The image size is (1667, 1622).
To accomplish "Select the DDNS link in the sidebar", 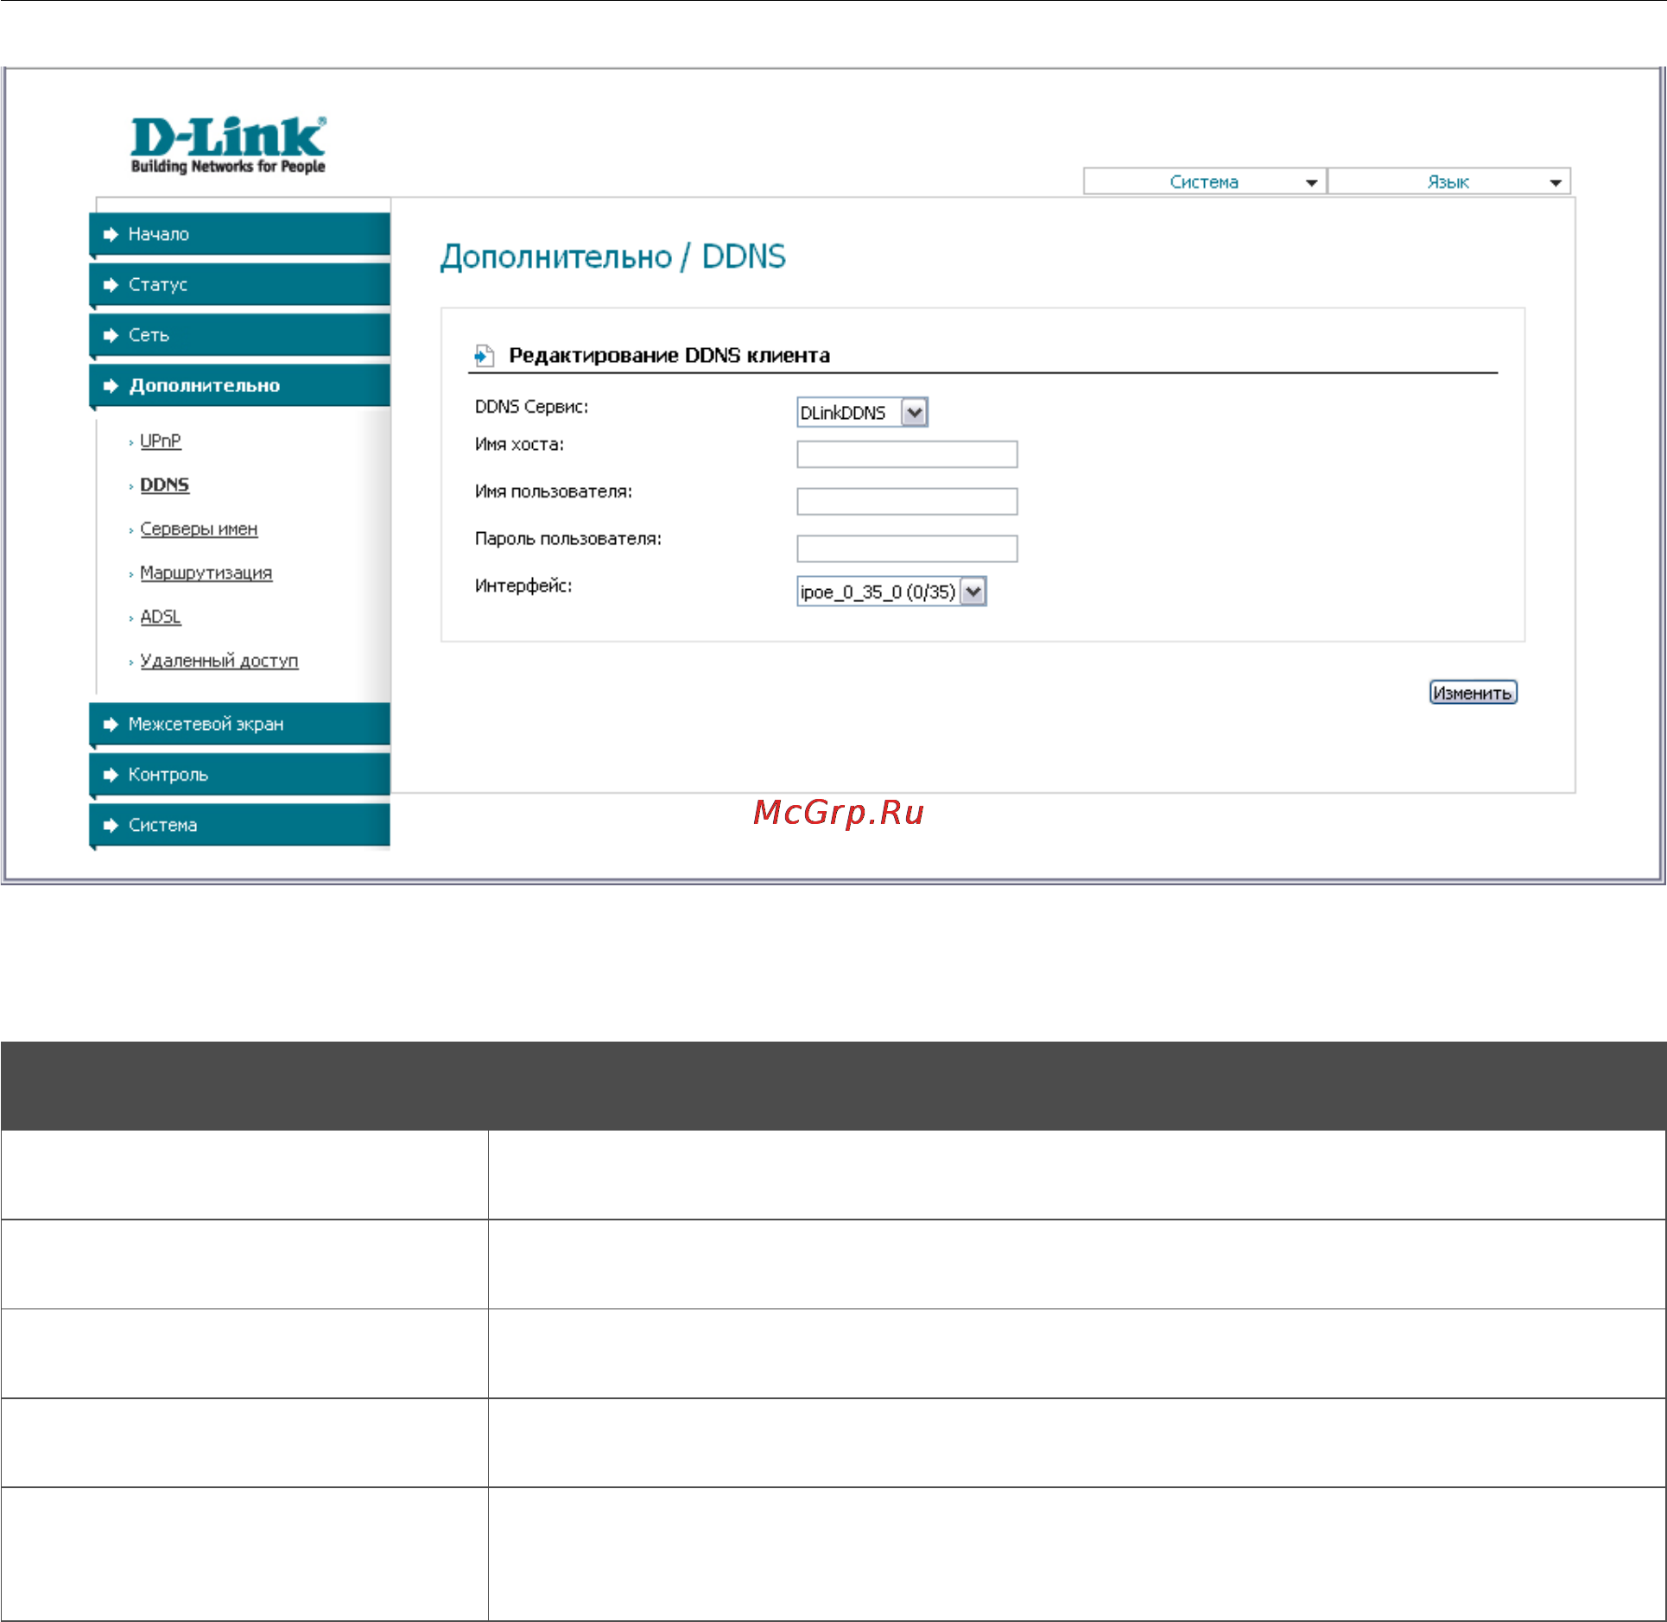I will tap(164, 485).
